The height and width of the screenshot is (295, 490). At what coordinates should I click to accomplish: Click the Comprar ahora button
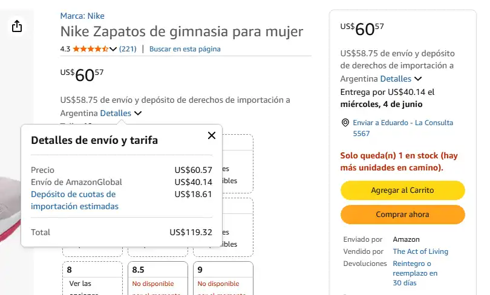pos(402,215)
